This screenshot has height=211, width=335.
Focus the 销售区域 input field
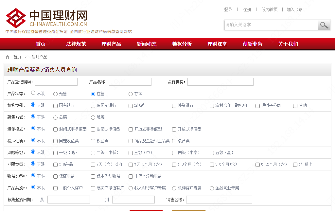pyautogui.click(x=219, y=200)
